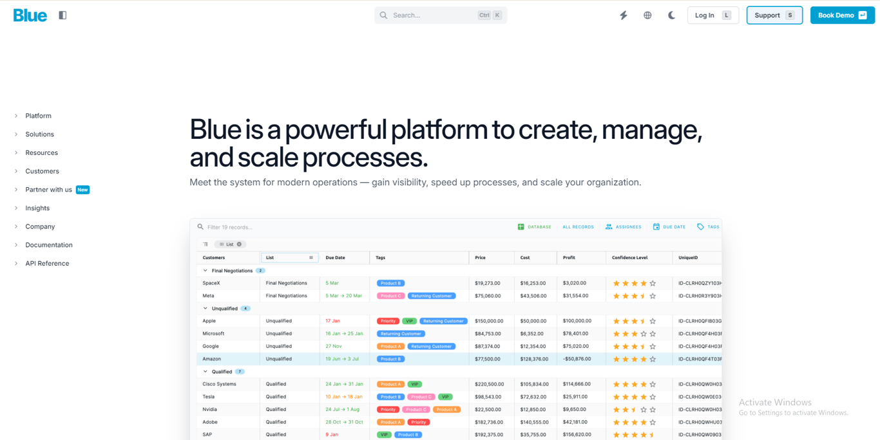Open the DUE DATE filter
The width and height of the screenshot is (880, 440).
669,227
